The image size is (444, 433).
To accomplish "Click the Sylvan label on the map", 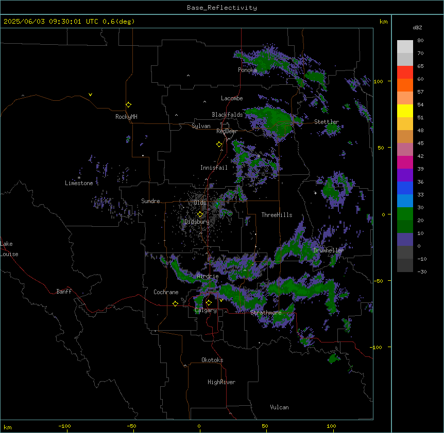I will [x=201, y=126].
